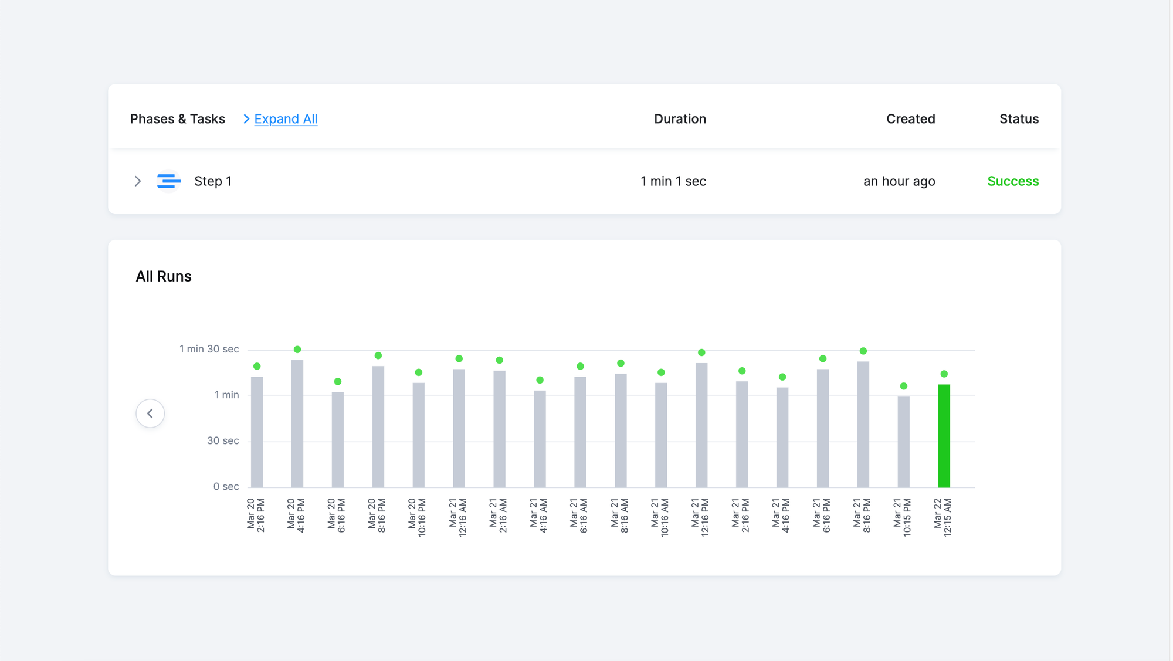Select the Duration column header

pos(680,118)
